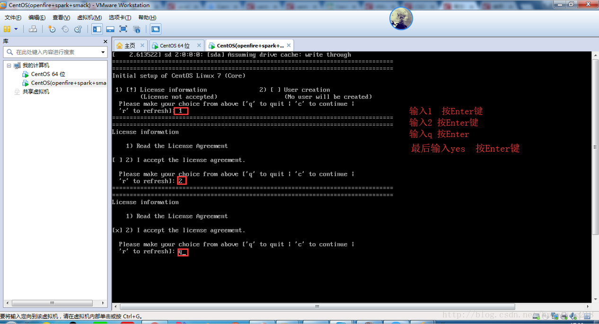Open the snapshot manager

(x=78, y=29)
